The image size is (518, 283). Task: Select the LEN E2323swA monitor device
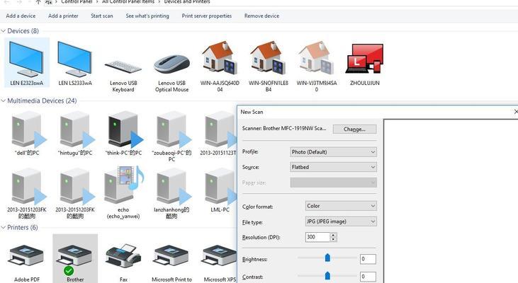click(x=26, y=62)
